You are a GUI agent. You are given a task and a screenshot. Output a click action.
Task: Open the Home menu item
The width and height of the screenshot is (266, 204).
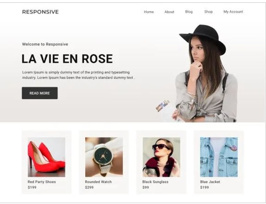point(149,12)
